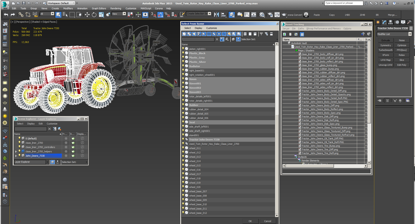Image resolution: width=415 pixels, height=224 pixels.
Task: Click the Align tool icon
Action: [223, 15]
